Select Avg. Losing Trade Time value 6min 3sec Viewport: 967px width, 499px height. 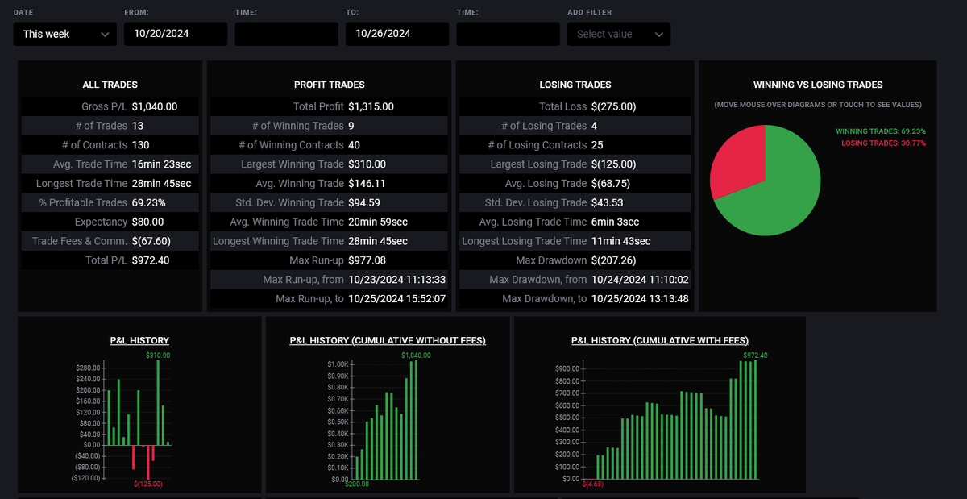pos(615,222)
